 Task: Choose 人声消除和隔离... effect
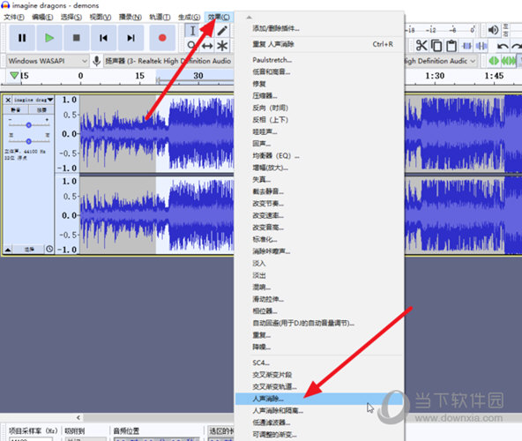319,411
